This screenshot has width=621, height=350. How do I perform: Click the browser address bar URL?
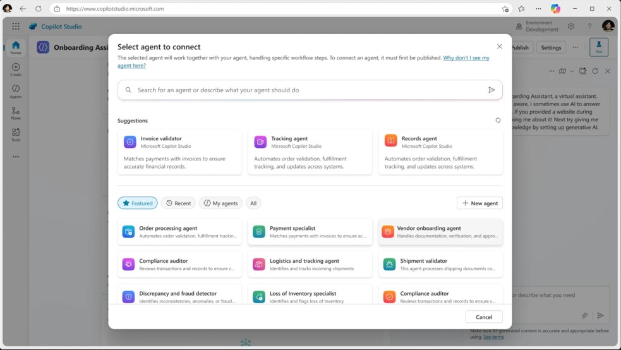115,9
